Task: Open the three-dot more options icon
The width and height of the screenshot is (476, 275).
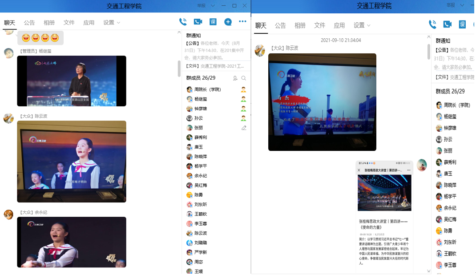Action: (x=242, y=21)
